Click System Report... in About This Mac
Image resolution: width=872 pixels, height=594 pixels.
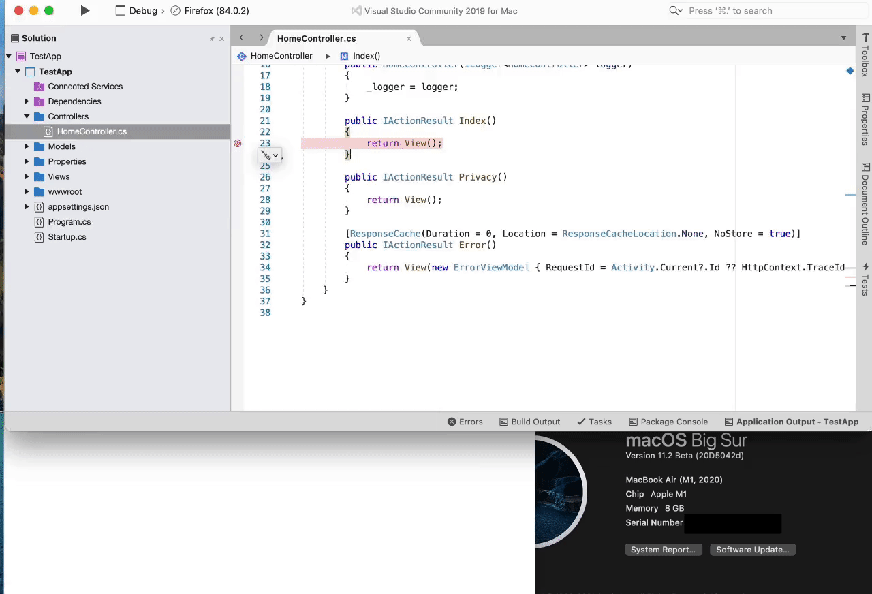(663, 550)
